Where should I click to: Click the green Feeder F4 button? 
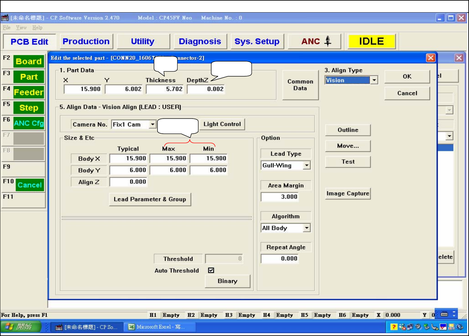coord(29,92)
